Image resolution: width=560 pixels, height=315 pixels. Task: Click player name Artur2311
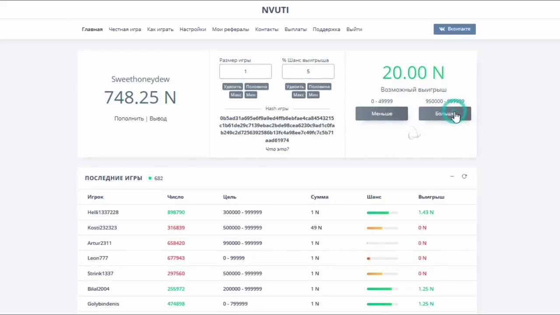point(99,243)
